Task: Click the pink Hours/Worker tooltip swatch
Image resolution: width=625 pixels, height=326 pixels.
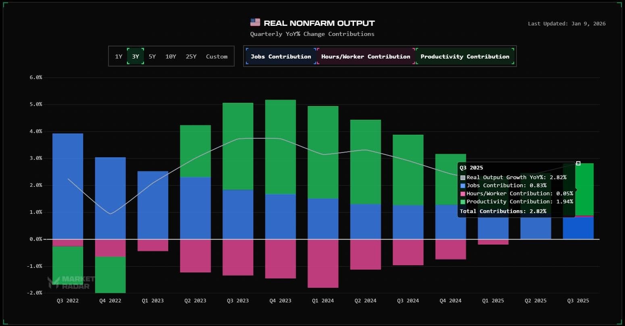Action: tap(463, 194)
